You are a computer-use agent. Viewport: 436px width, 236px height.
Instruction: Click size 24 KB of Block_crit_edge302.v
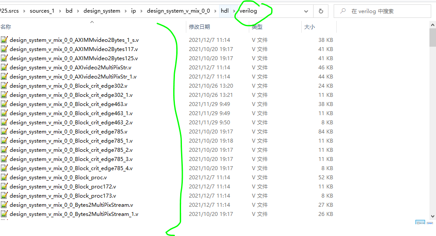326,86
